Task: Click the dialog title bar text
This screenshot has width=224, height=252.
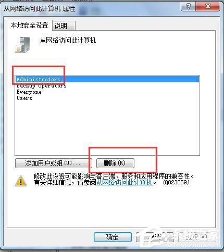Action: [x=40, y=9]
